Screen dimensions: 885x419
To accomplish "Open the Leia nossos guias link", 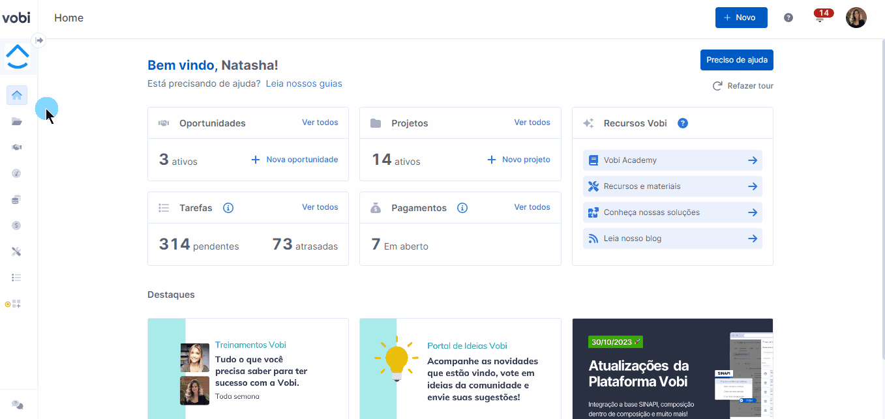I will point(304,83).
